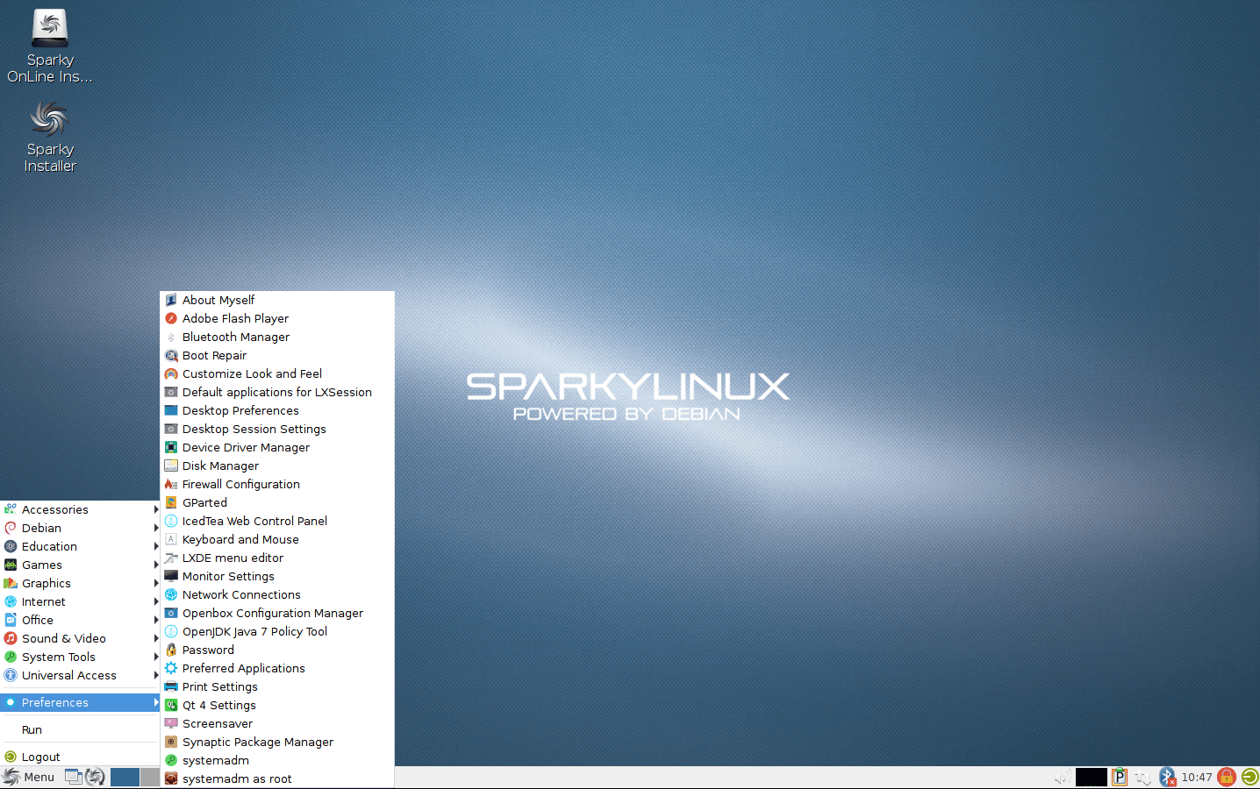
Task: Click the volume speaker tray icon
Action: pos(1062,777)
